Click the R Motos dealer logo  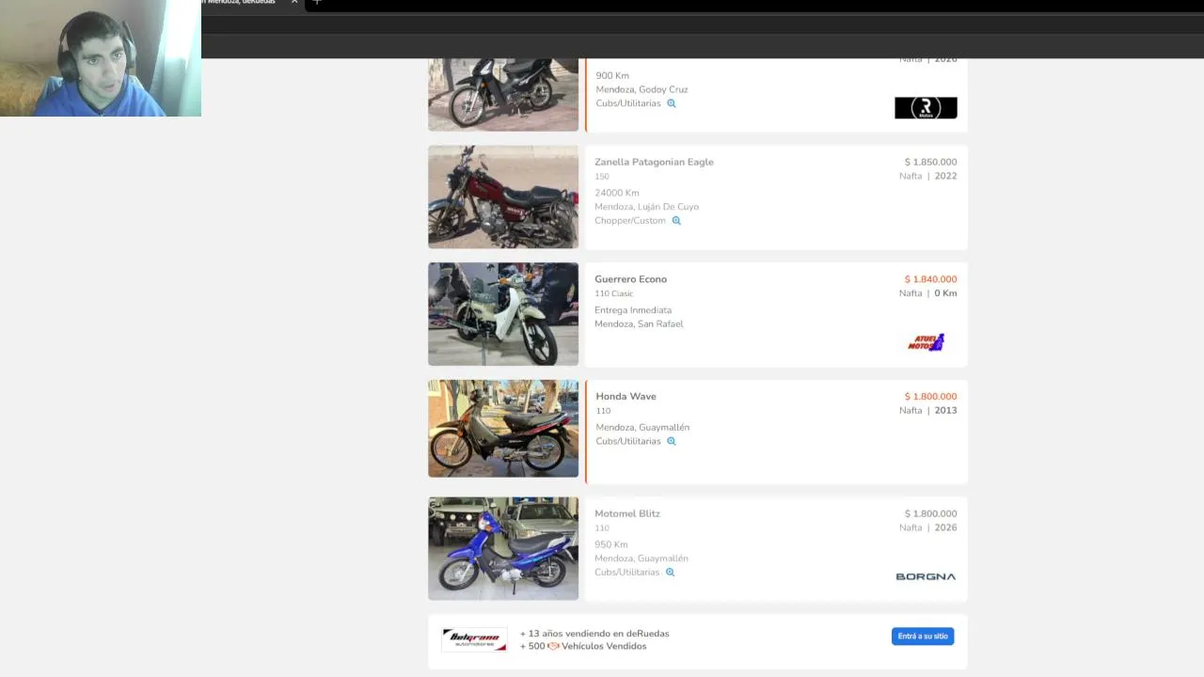point(926,108)
